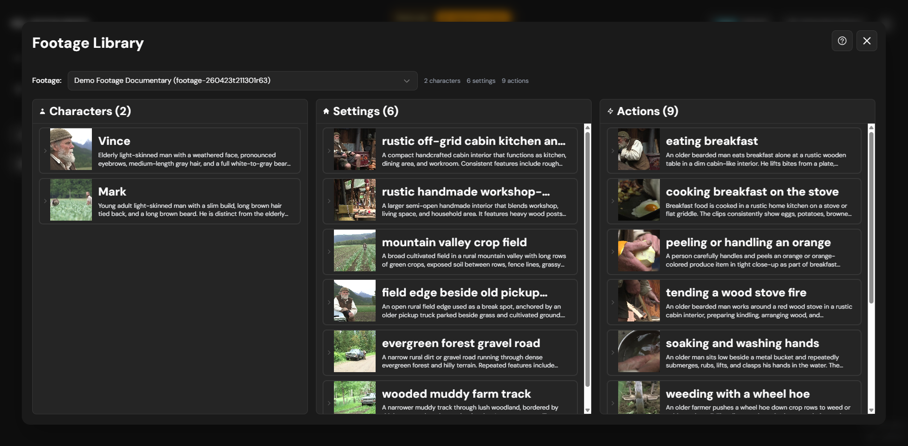Screen dimensions: 908x446
Task: Click 'peeling or handling an orange' title
Action: (x=748, y=242)
